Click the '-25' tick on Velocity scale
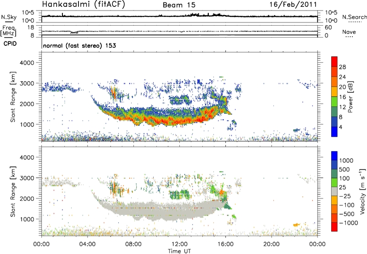 coord(345,196)
